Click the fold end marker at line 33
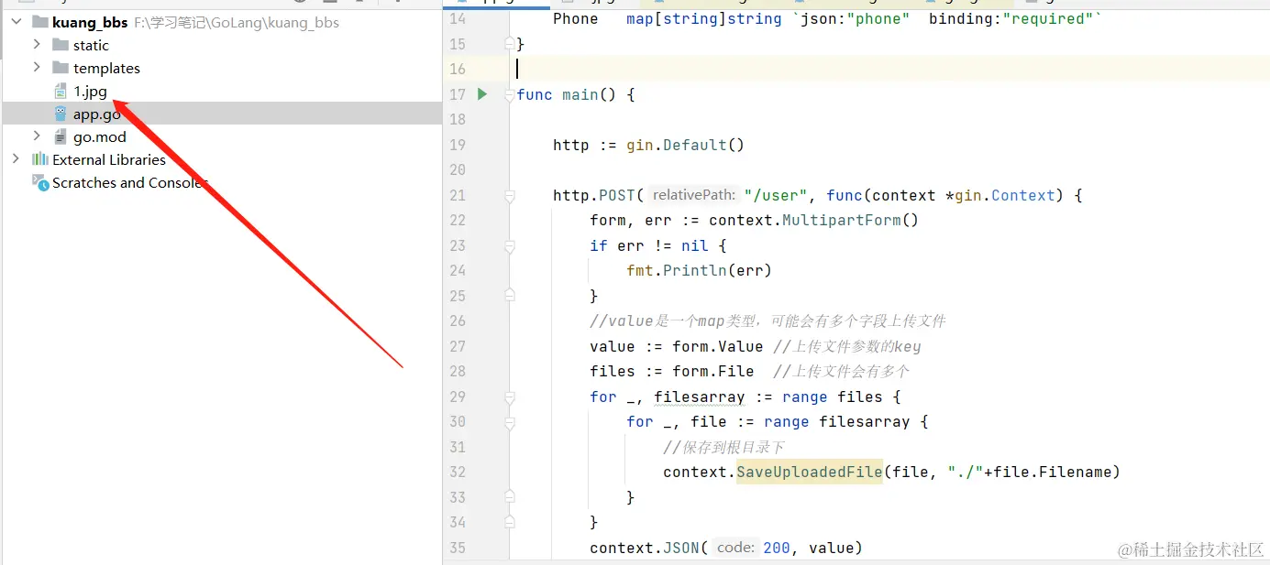Screen dimensions: 1270x565 [510, 497]
